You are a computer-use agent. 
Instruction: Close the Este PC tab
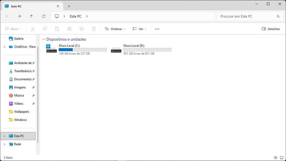click(58, 6)
